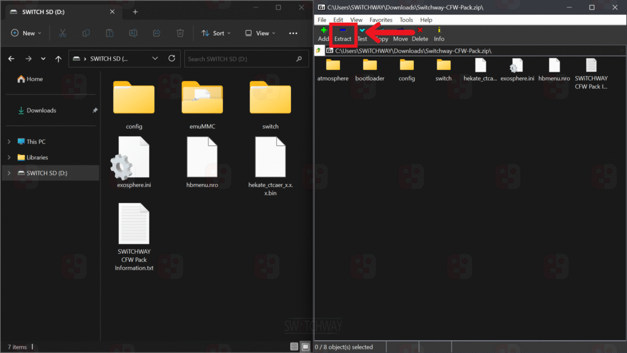Expand SWITCH SD (D:) tree node
Image resolution: width=627 pixels, height=353 pixels.
[x=9, y=173]
